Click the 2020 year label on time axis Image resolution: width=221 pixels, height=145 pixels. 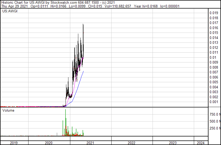49,143
